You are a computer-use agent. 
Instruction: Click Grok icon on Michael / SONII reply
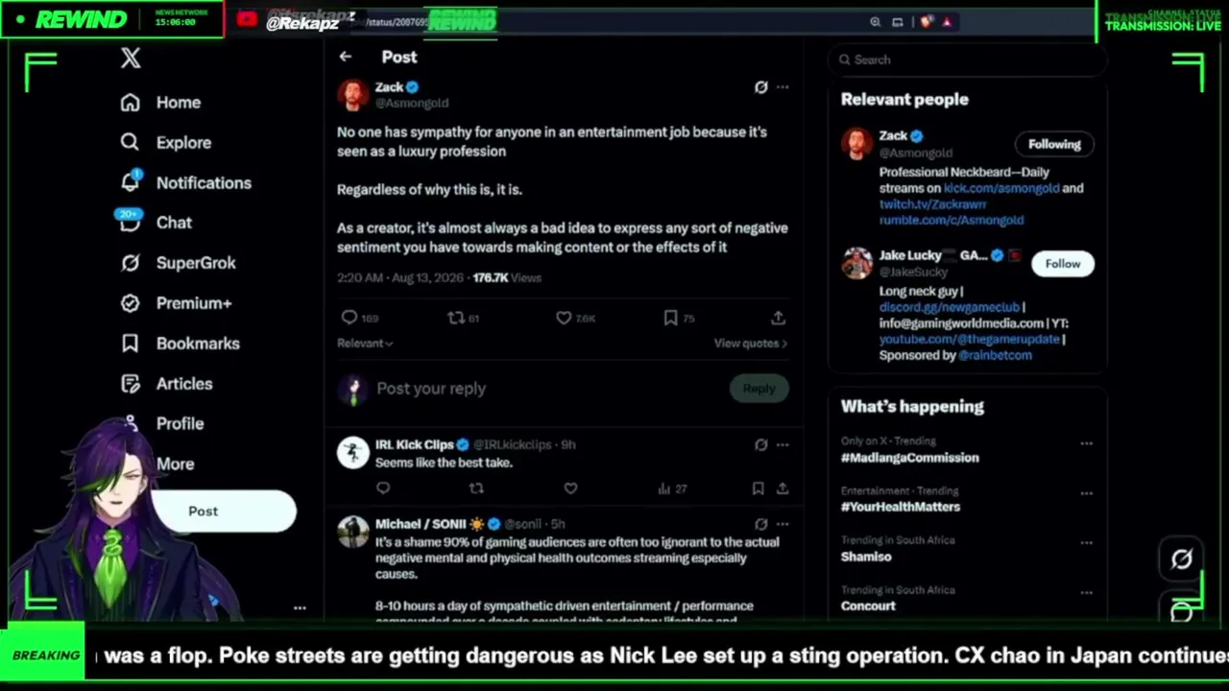coord(760,524)
